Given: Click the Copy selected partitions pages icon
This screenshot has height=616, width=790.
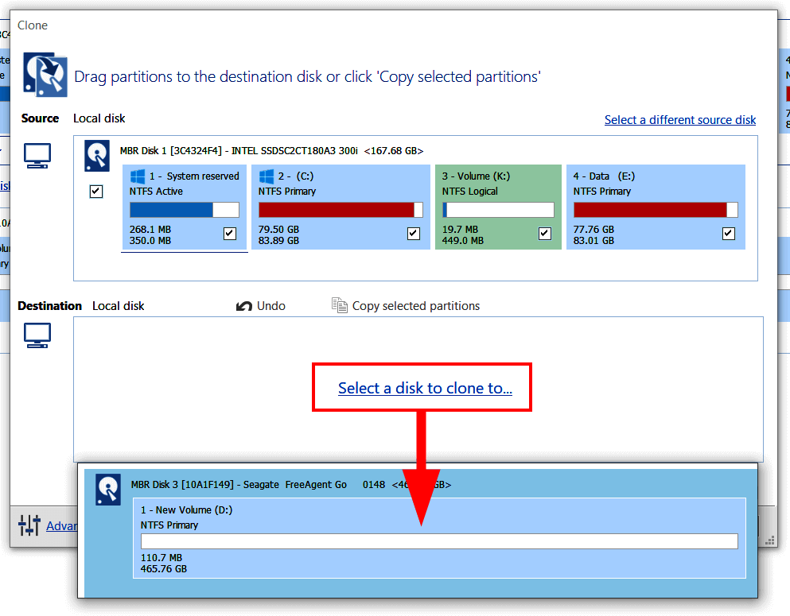Looking at the screenshot, I should point(340,304).
